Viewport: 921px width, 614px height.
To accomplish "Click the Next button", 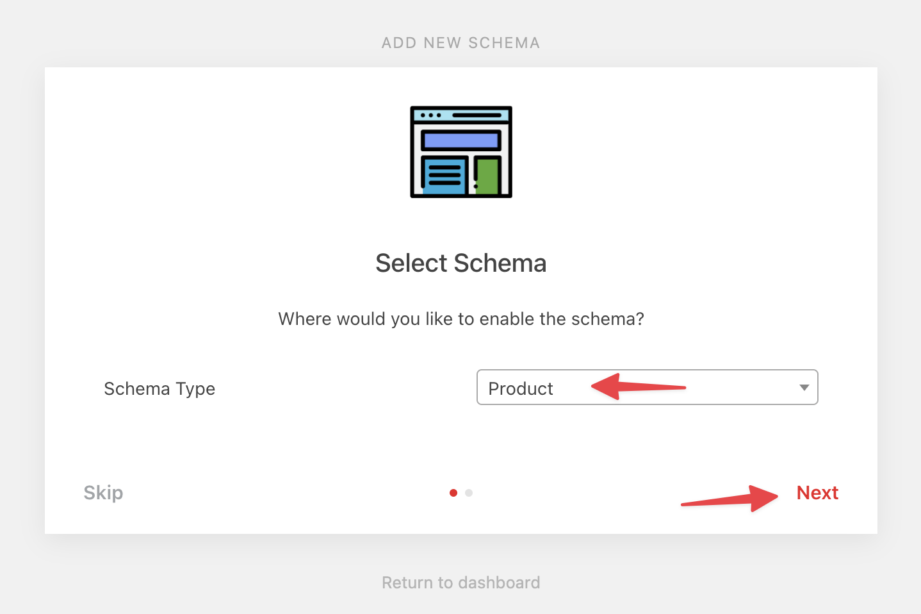I will click(x=817, y=493).
